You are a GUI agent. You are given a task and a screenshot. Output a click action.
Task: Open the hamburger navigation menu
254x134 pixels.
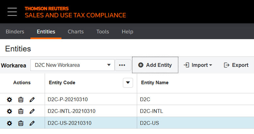[x=12, y=11]
